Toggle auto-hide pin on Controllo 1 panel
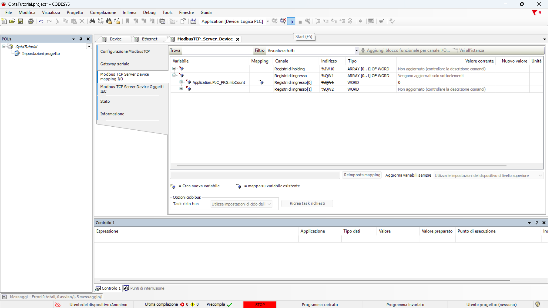This screenshot has height=308, width=548. pyautogui.click(x=537, y=223)
